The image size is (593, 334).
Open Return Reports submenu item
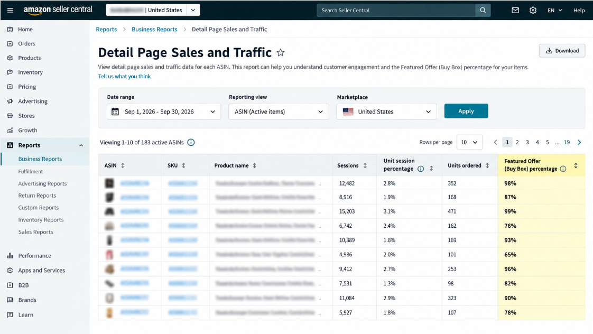[x=37, y=196]
